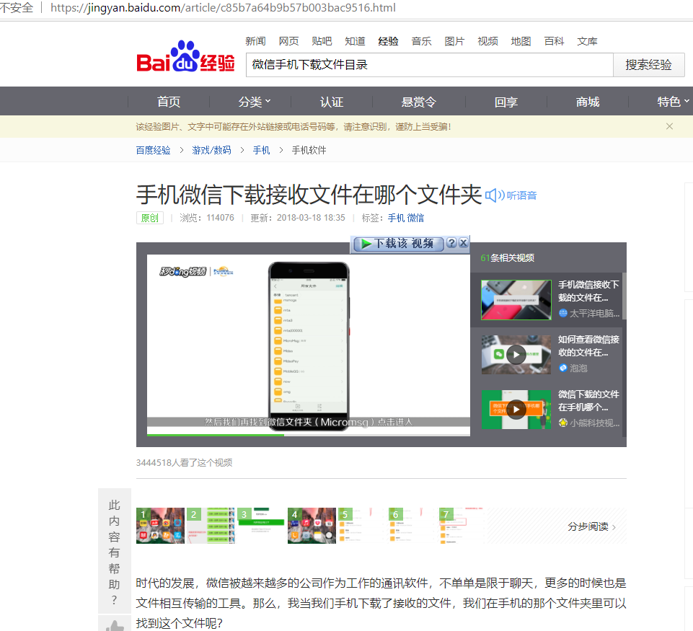Open the 知道 top link
Viewport: 693px width, 631px height.
[355, 41]
